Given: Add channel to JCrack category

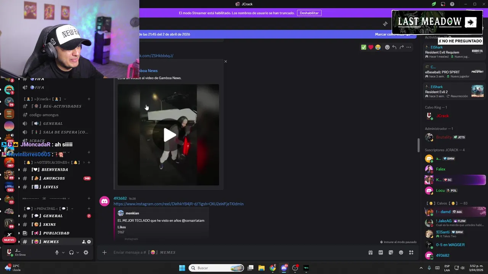Looking at the screenshot, I should (x=89, y=99).
